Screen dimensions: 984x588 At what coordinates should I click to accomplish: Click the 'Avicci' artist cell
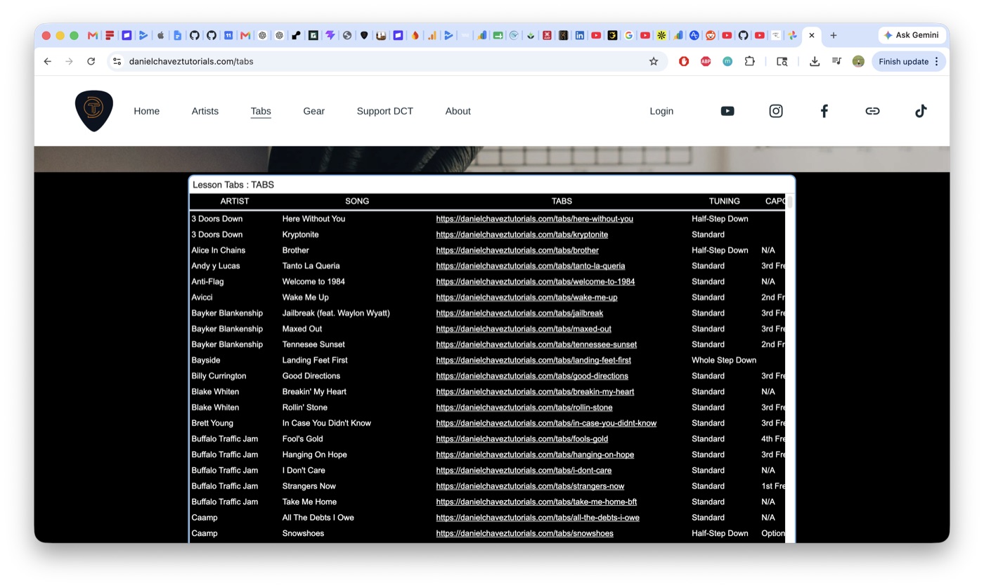click(x=202, y=297)
